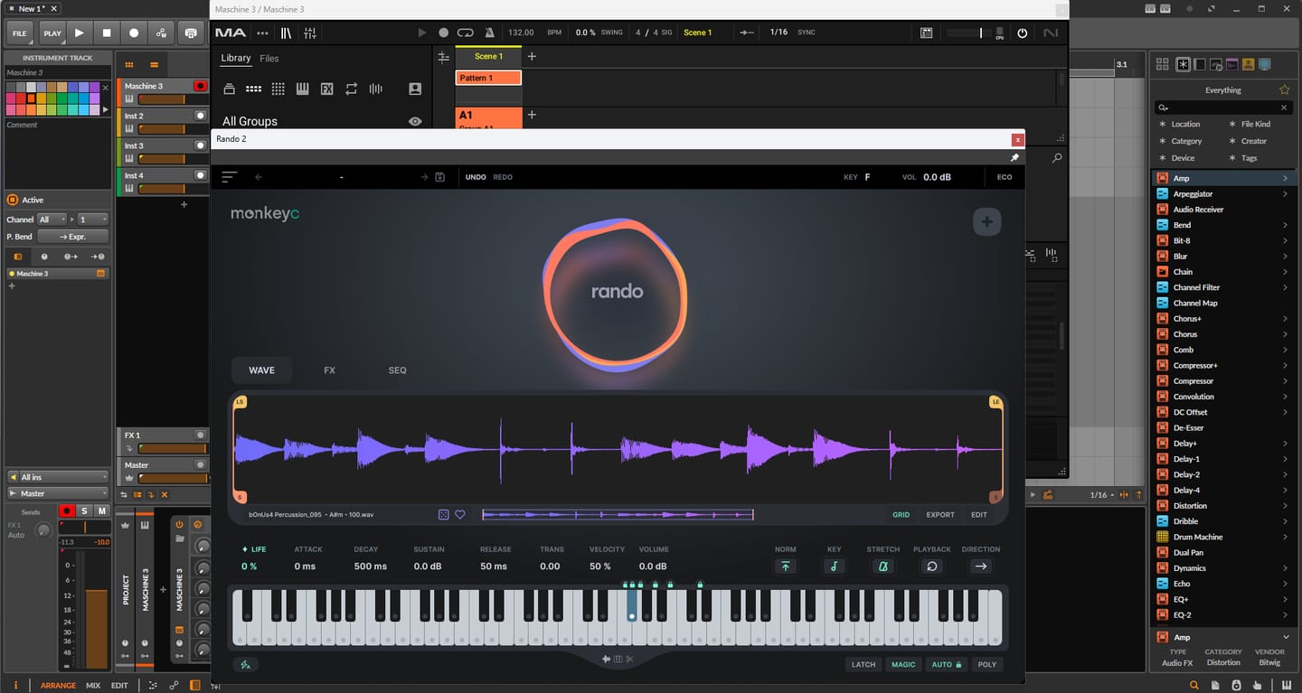Image resolution: width=1302 pixels, height=693 pixels.
Task: Click the EXPORT button in Rando
Action: pos(940,515)
